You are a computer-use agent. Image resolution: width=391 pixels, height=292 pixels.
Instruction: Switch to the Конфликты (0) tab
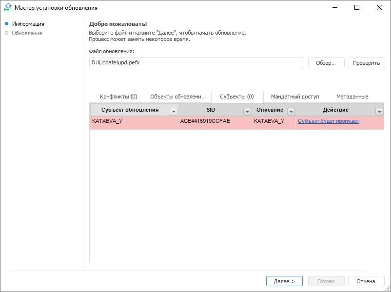pos(118,97)
